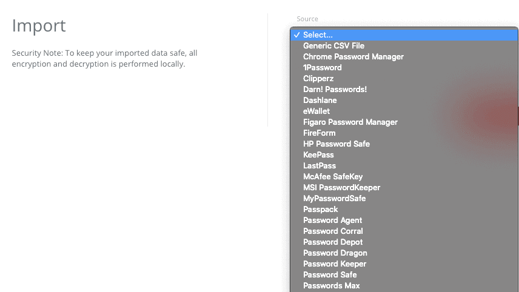
Task: Choose LastPass from the source list
Action: (x=404, y=165)
